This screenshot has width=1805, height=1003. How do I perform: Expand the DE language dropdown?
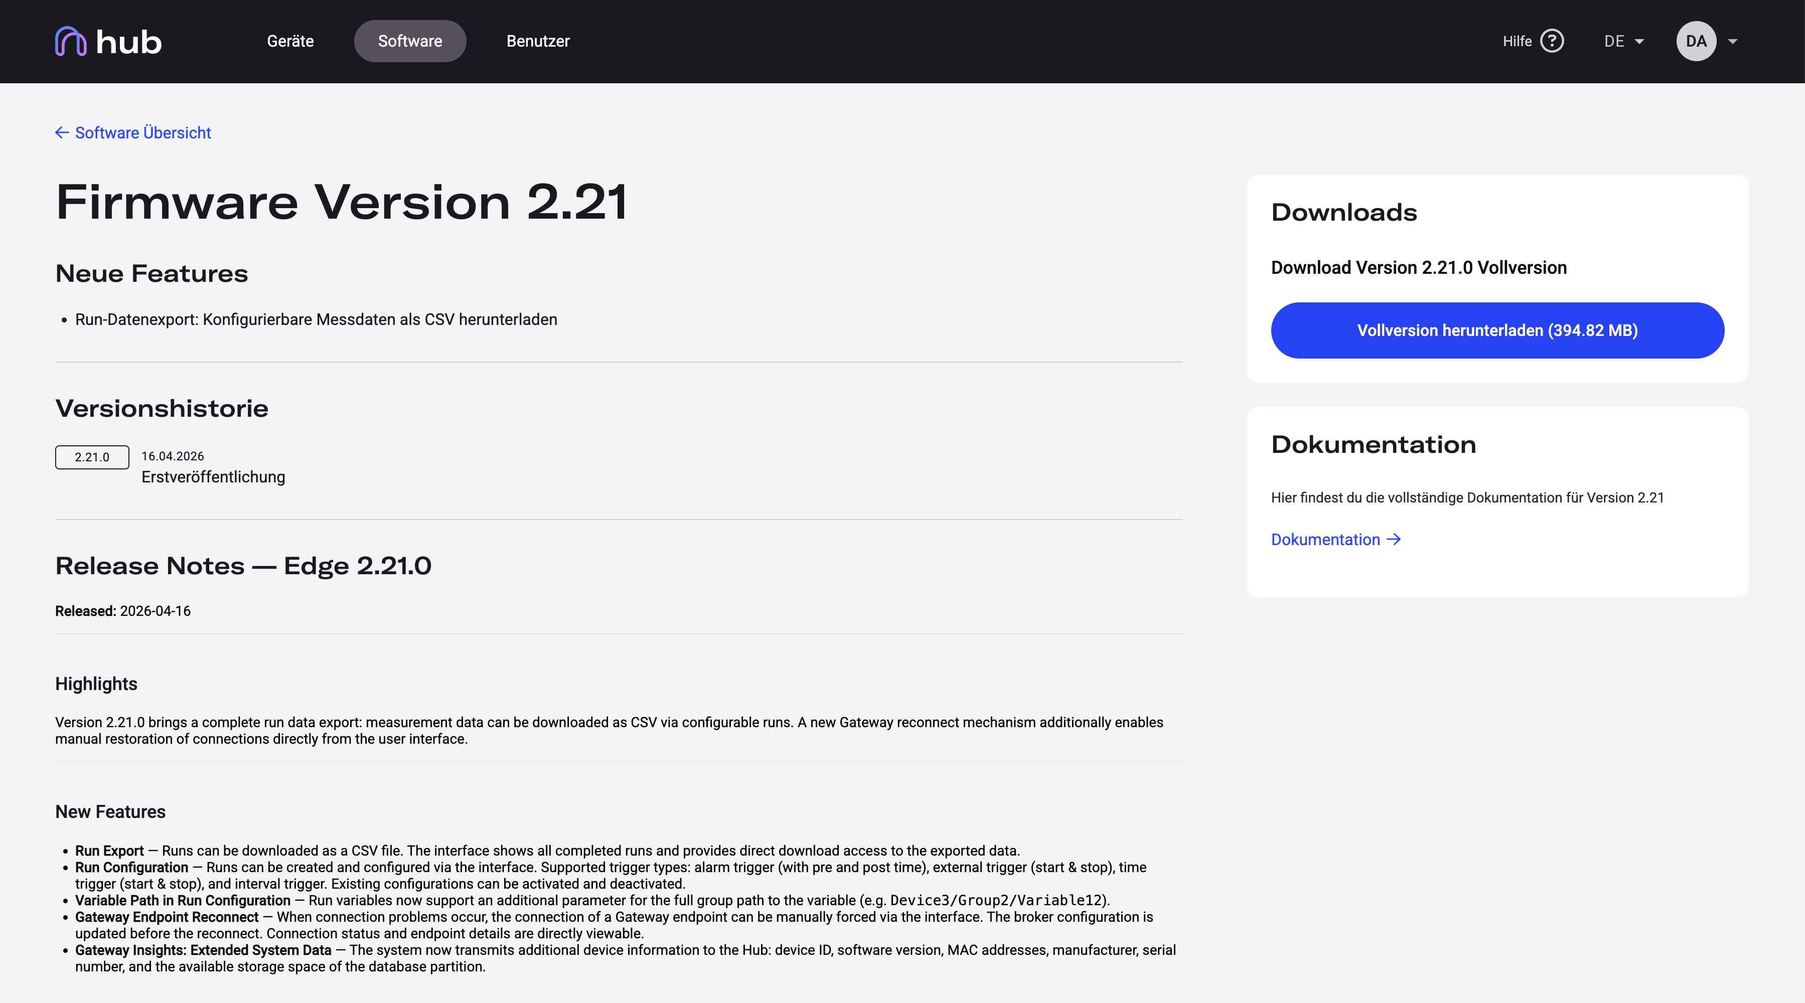point(1624,41)
